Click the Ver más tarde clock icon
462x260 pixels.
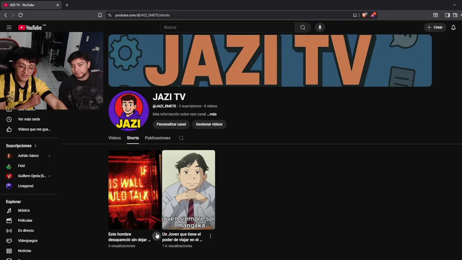[x=9, y=119]
